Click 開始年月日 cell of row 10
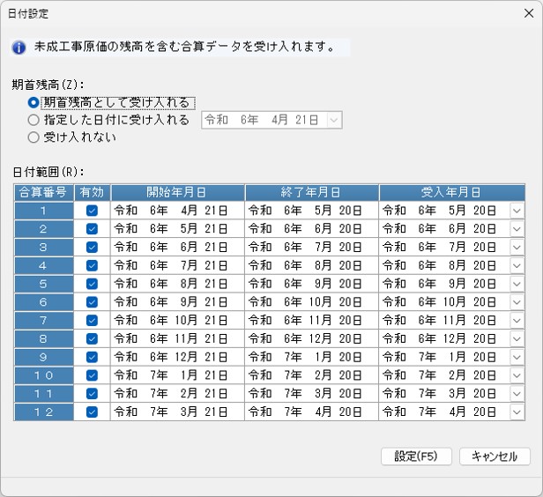This screenshot has height=497, width=543. click(x=177, y=375)
